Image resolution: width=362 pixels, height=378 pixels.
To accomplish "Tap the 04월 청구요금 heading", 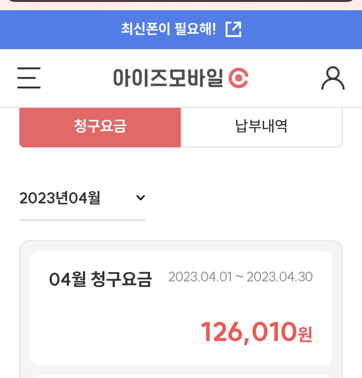I will click(x=100, y=279).
